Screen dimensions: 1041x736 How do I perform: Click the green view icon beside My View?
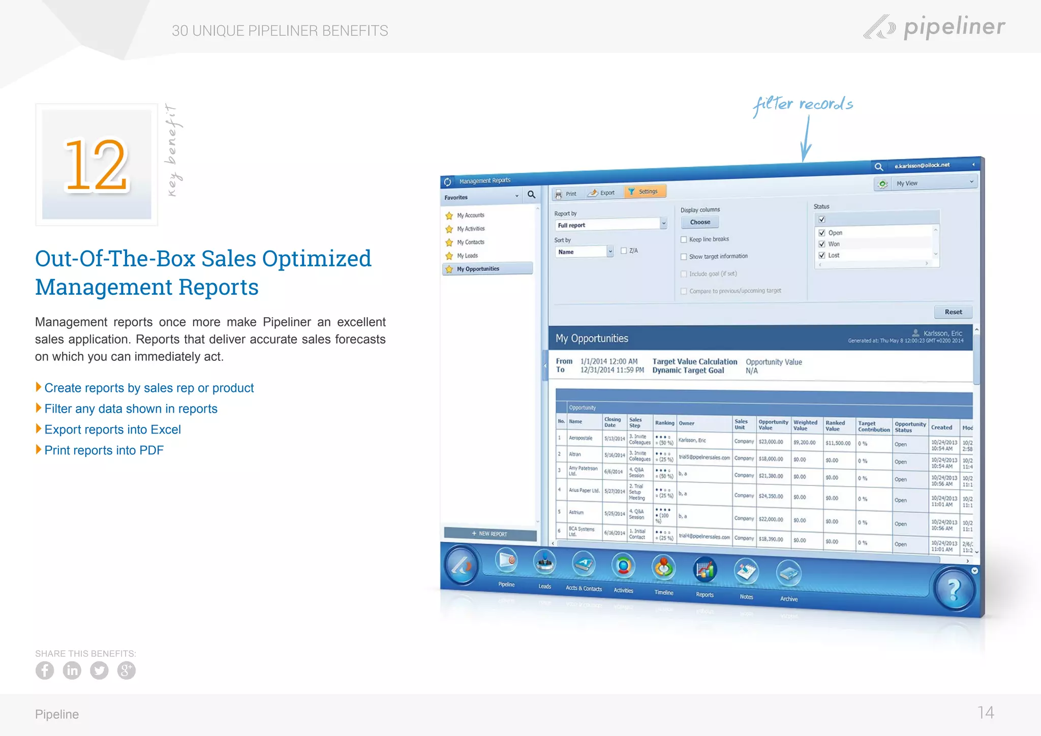pyautogui.click(x=883, y=183)
